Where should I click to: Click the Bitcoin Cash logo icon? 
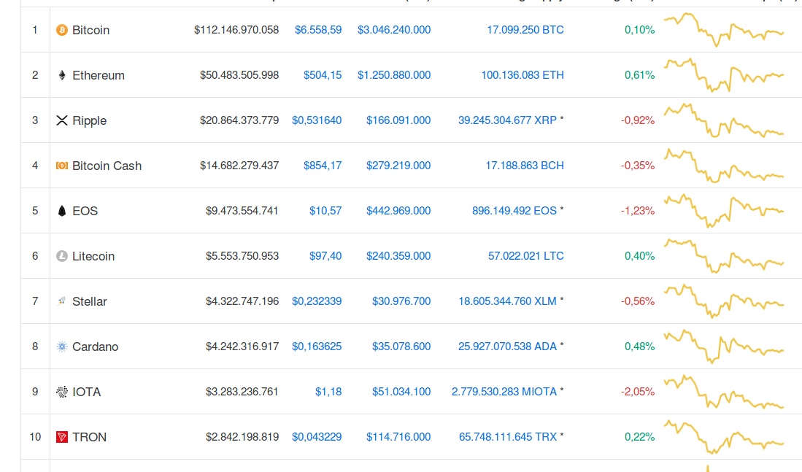pos(62,166)
